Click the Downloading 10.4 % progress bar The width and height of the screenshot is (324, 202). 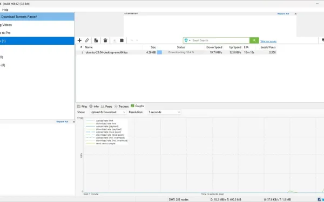coord(181,52)
